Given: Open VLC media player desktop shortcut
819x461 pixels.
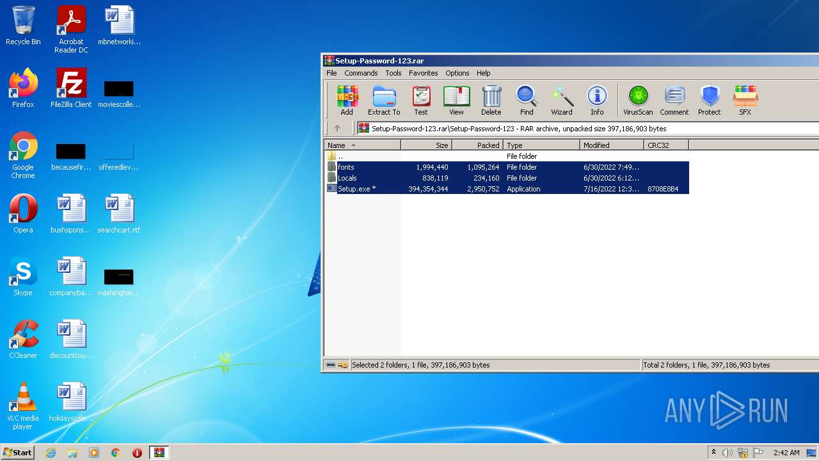Looking at the screenshot, I should [23, 406].
